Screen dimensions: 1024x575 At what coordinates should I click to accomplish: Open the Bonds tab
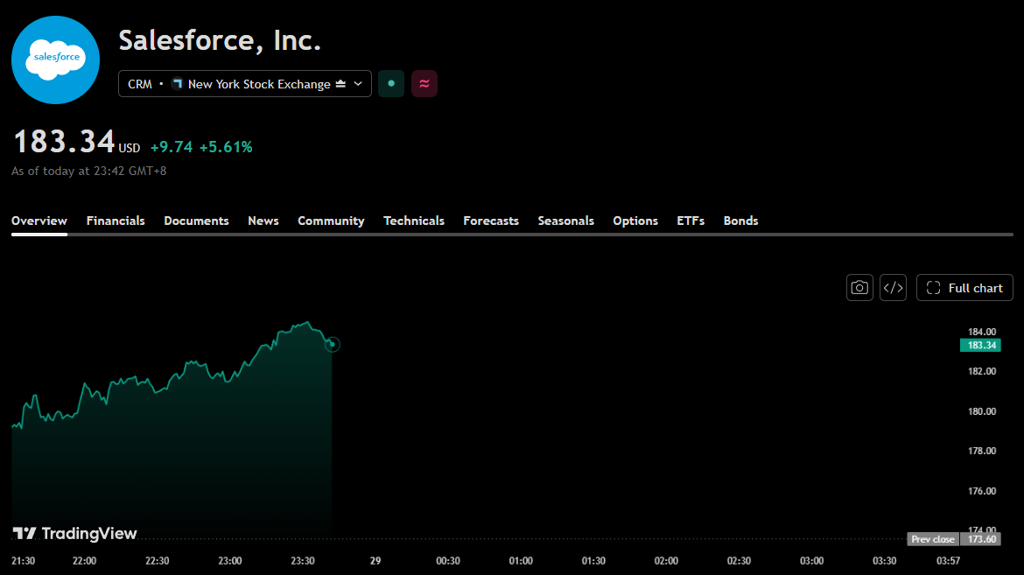click(x=740, y=221)
